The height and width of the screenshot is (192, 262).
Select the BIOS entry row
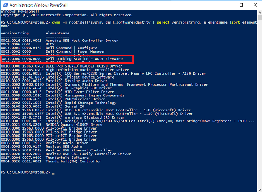pos(49,44)
